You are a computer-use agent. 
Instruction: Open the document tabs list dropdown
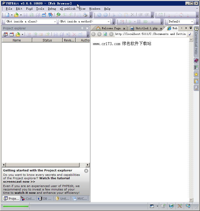(191, 28)
